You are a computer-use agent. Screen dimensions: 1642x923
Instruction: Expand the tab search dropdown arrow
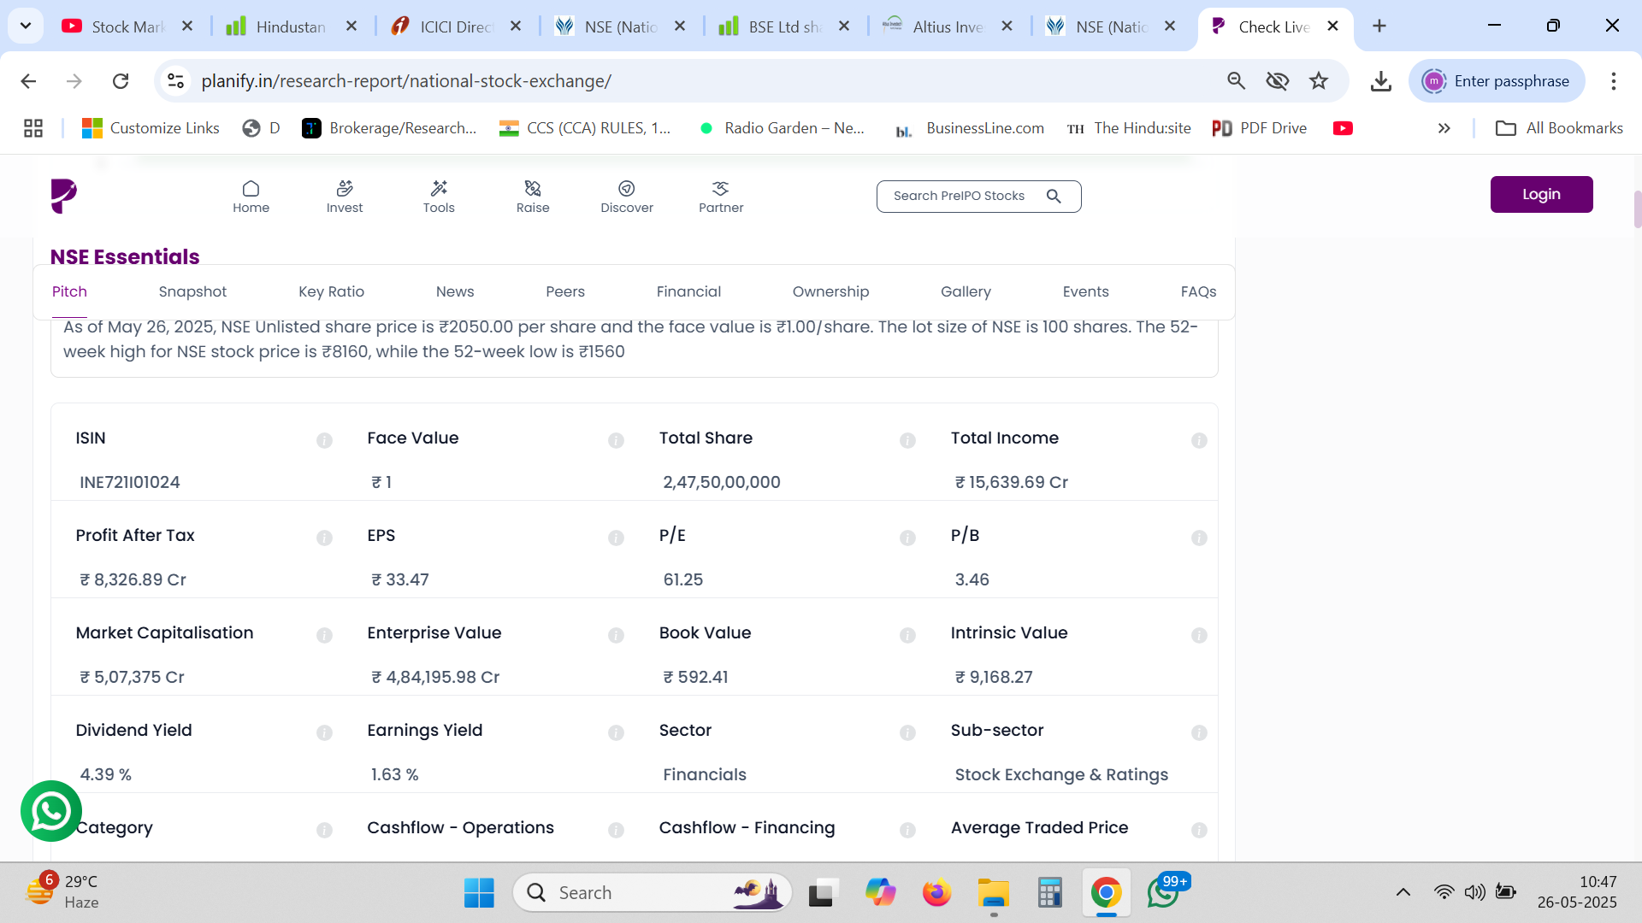coord(26,26)
